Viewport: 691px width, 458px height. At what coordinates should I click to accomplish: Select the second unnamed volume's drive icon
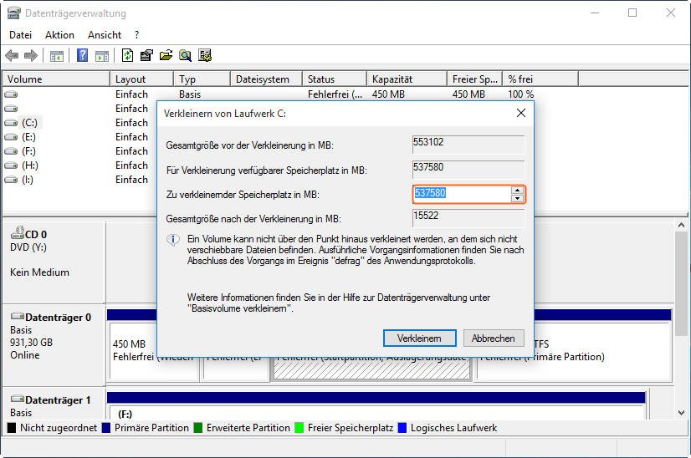click(x=11, y=109)
